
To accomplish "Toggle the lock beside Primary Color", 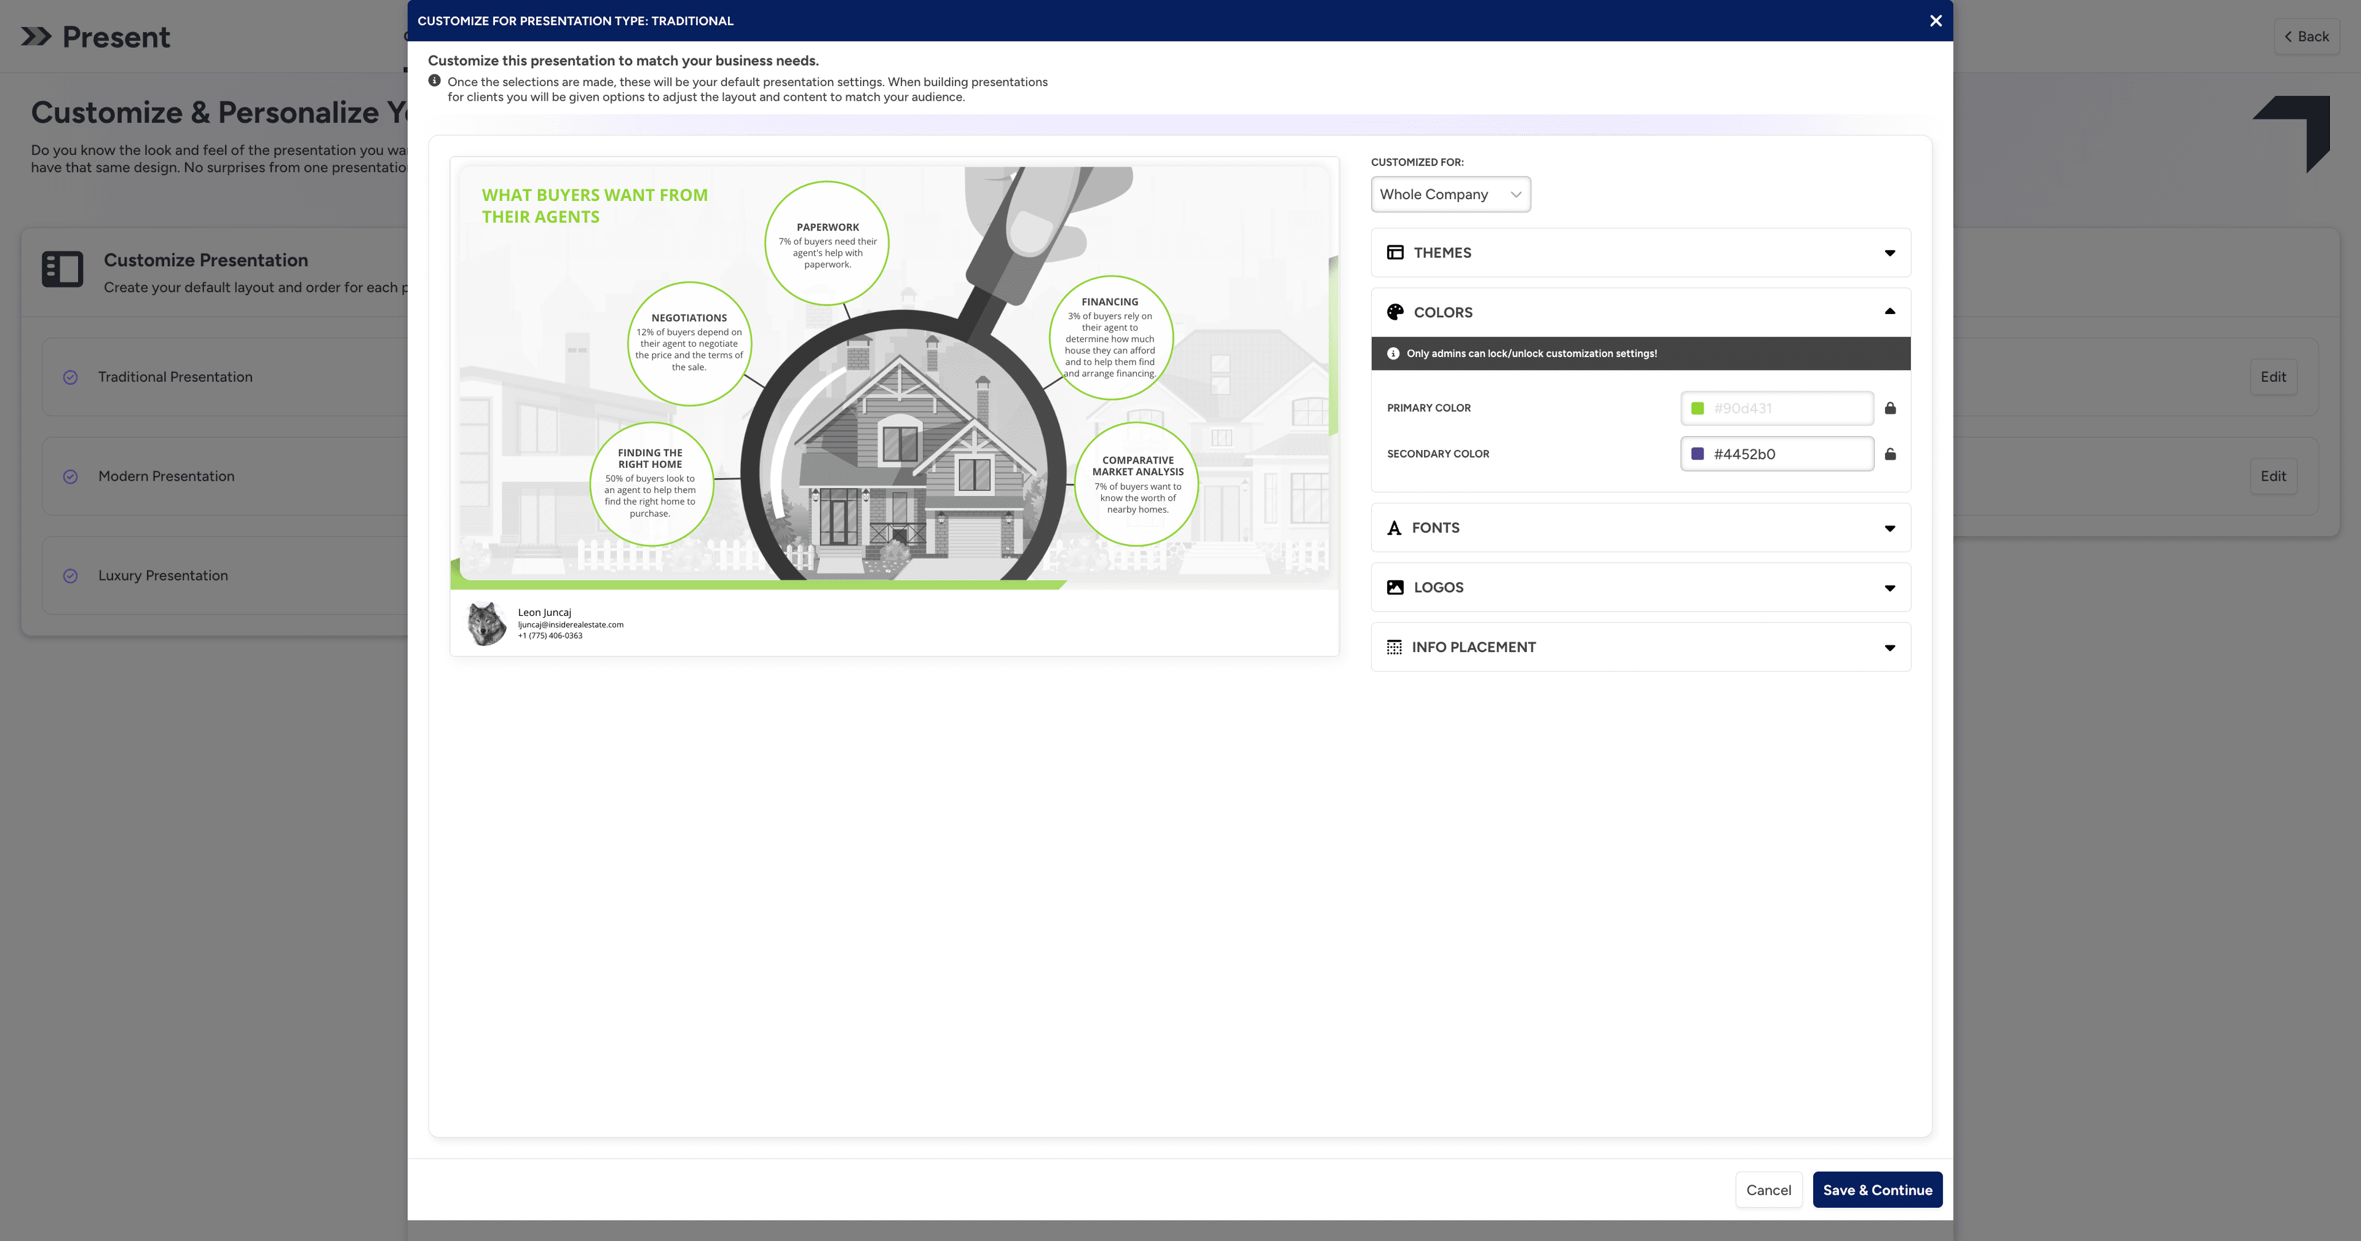I will point(1890,408).
